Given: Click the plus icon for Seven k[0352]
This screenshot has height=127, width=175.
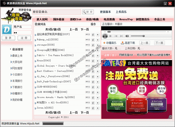Looking at the screenshot, I should pos(98,108).
